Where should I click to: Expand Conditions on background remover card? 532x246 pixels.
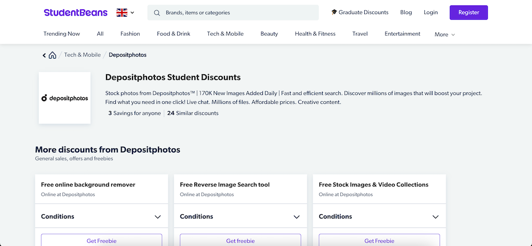point(101,216)
